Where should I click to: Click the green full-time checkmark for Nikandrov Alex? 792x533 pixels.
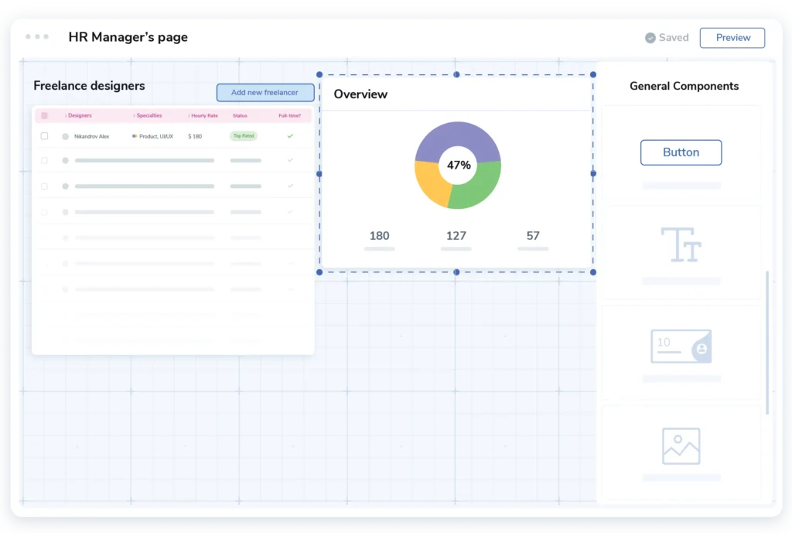[289, 135]
